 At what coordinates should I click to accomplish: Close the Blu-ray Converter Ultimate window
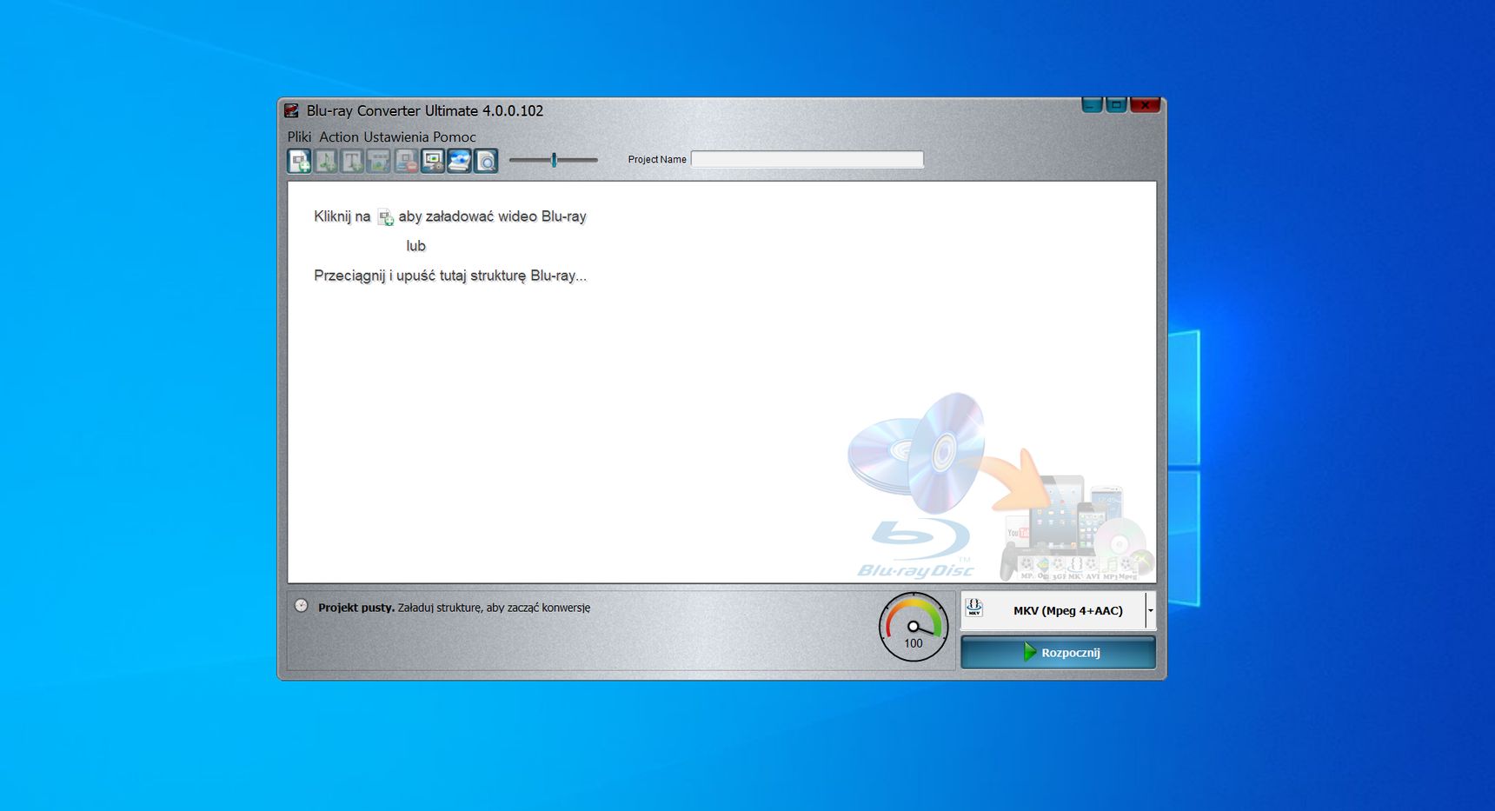(x=1146, y=105)
